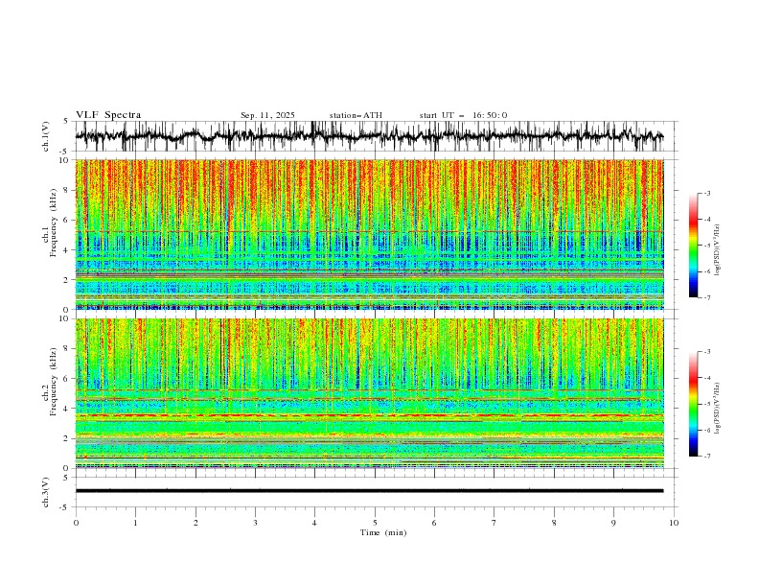This screenshot has width=759, height=587.
Task: Click time axis tick label "3"
Action: coord(255,523)
